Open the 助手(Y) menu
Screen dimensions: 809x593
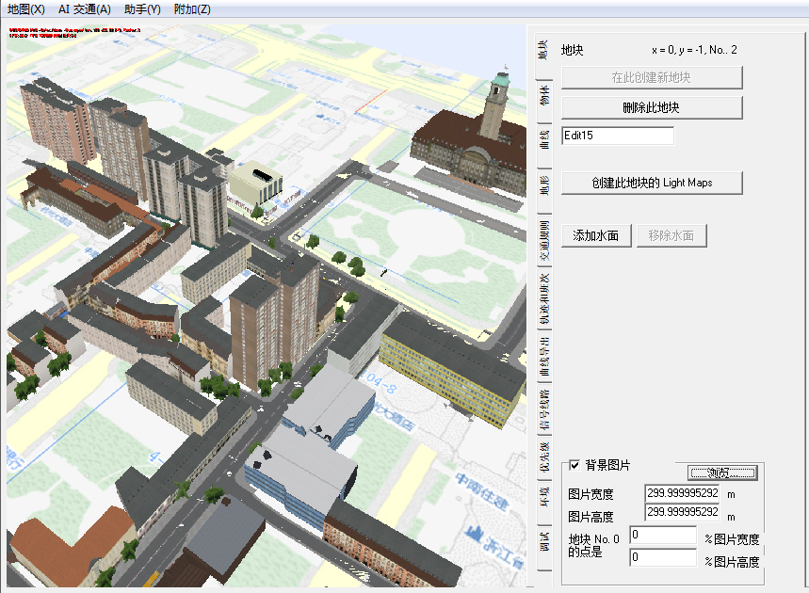(x=141, y=8)
